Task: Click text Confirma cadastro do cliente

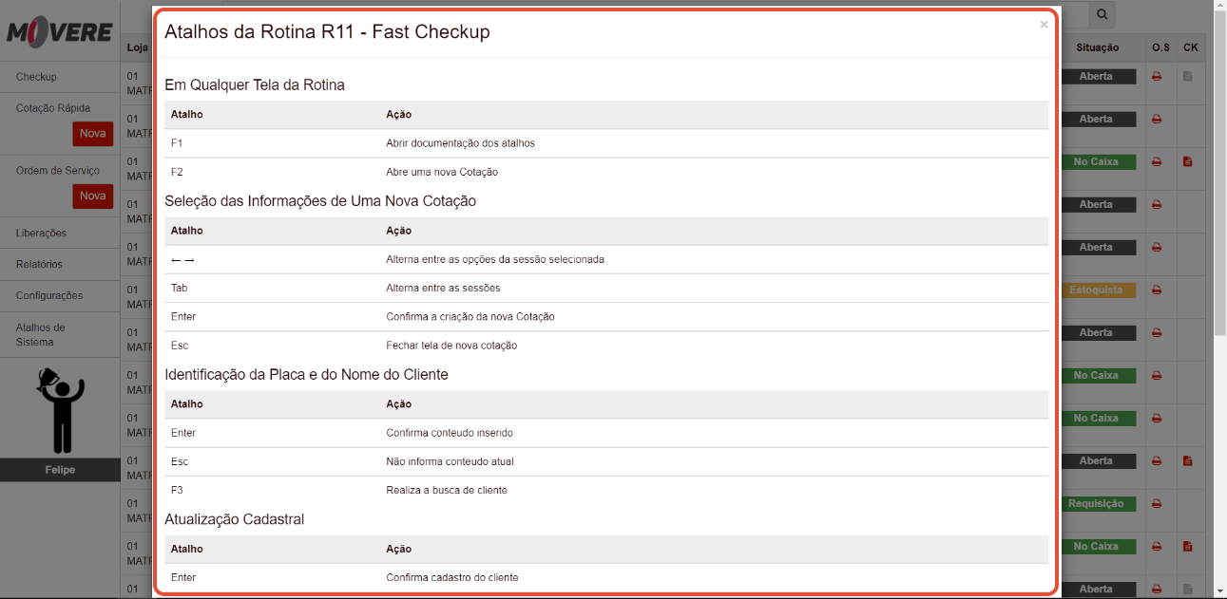Action: pos(452,577)
